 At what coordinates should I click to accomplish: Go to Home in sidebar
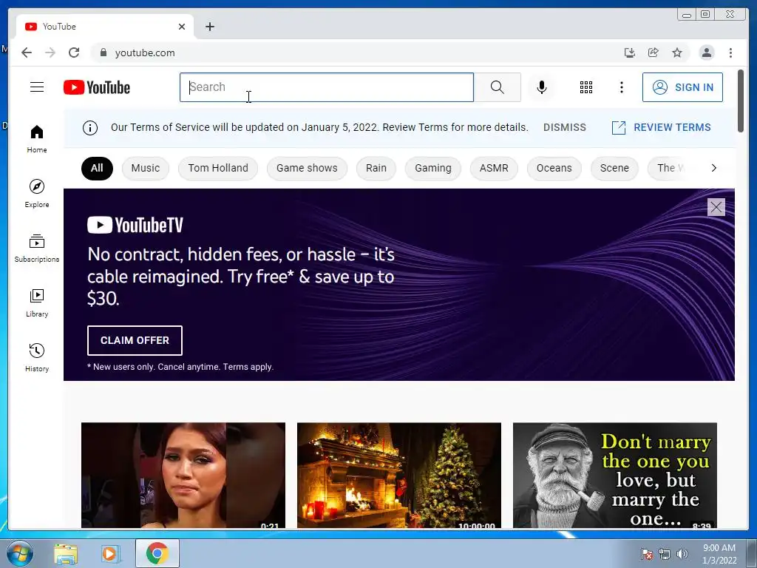[x=37, y=139]
